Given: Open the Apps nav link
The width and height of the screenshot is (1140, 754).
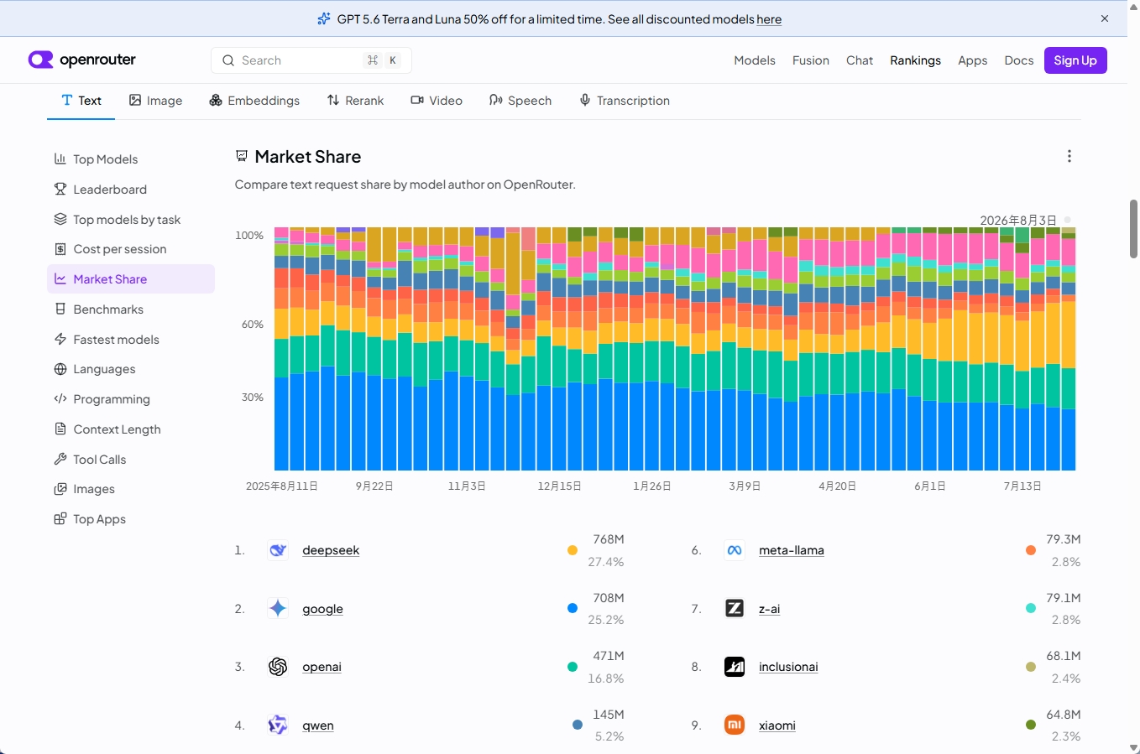Looking at the screenshot, I should [972, 60].
